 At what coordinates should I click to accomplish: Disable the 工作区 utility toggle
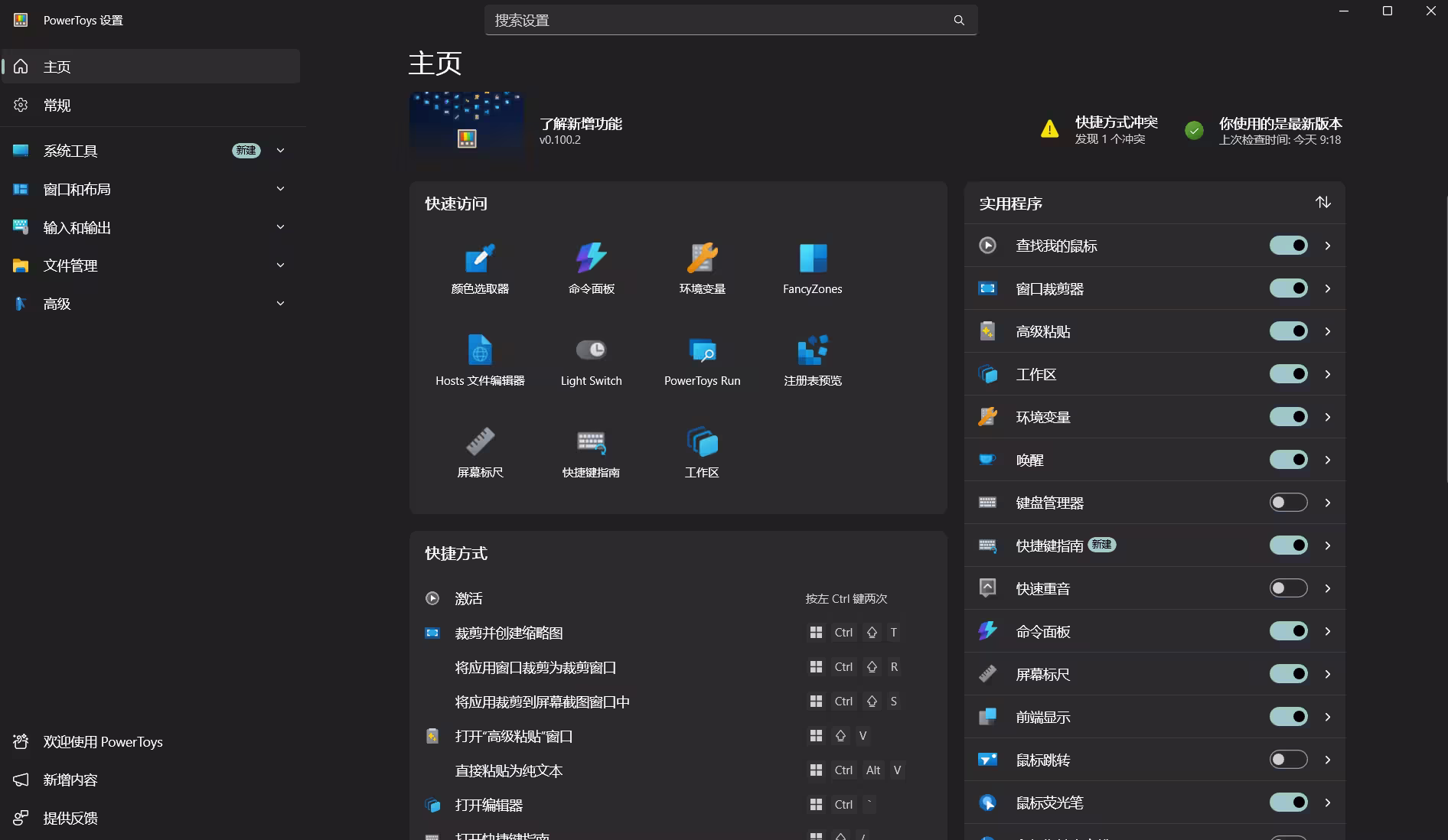click(1289, 374)
